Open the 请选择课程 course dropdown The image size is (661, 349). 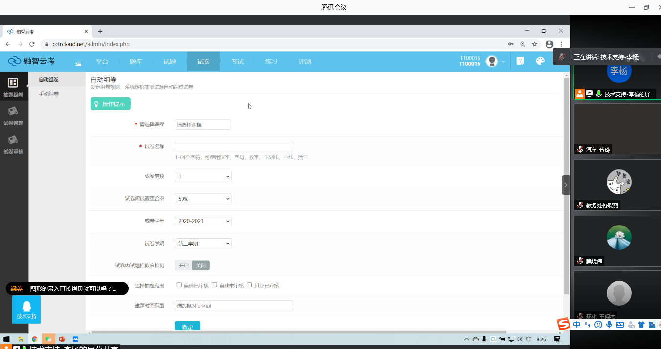pyautogui.click(x=203, y=124)
